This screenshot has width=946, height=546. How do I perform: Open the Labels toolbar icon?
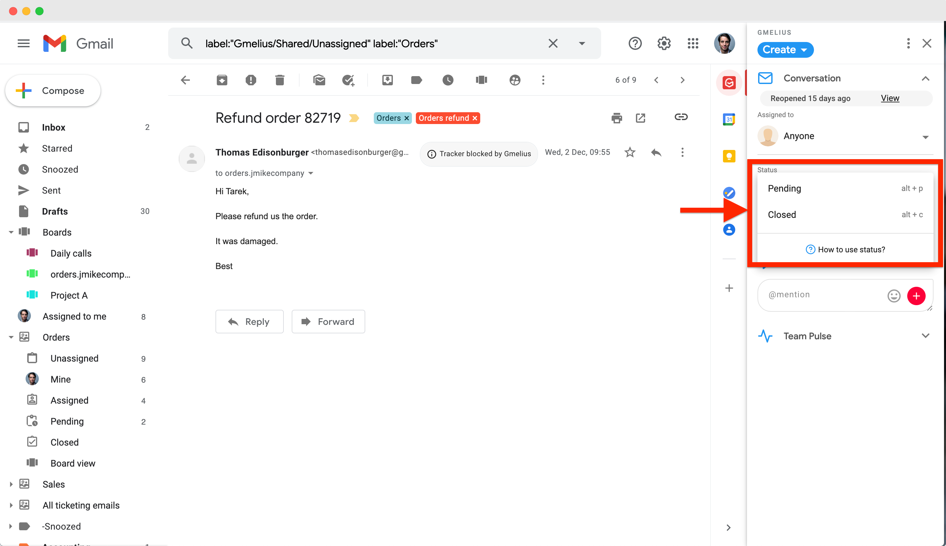point(416,80)
